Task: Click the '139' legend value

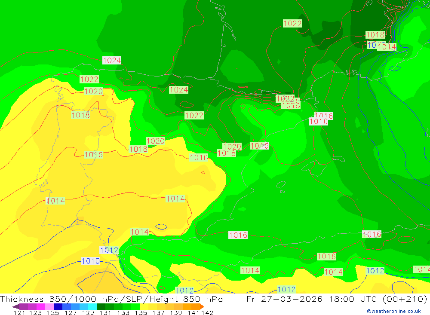Action: pyautogui.click(x=176, y=312)
